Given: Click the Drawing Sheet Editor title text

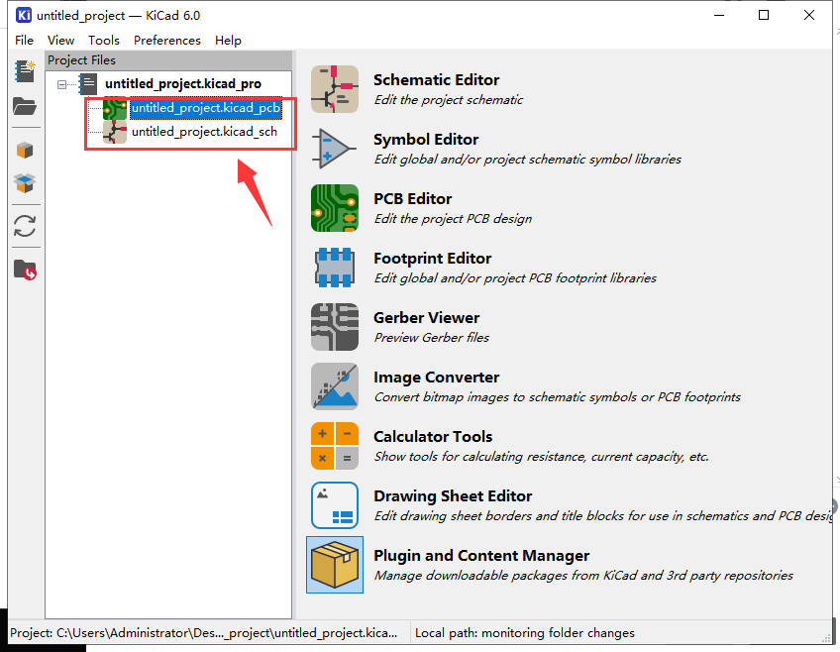Looking at the screenshot, I should pyautogui.click(x=453, y=496).
